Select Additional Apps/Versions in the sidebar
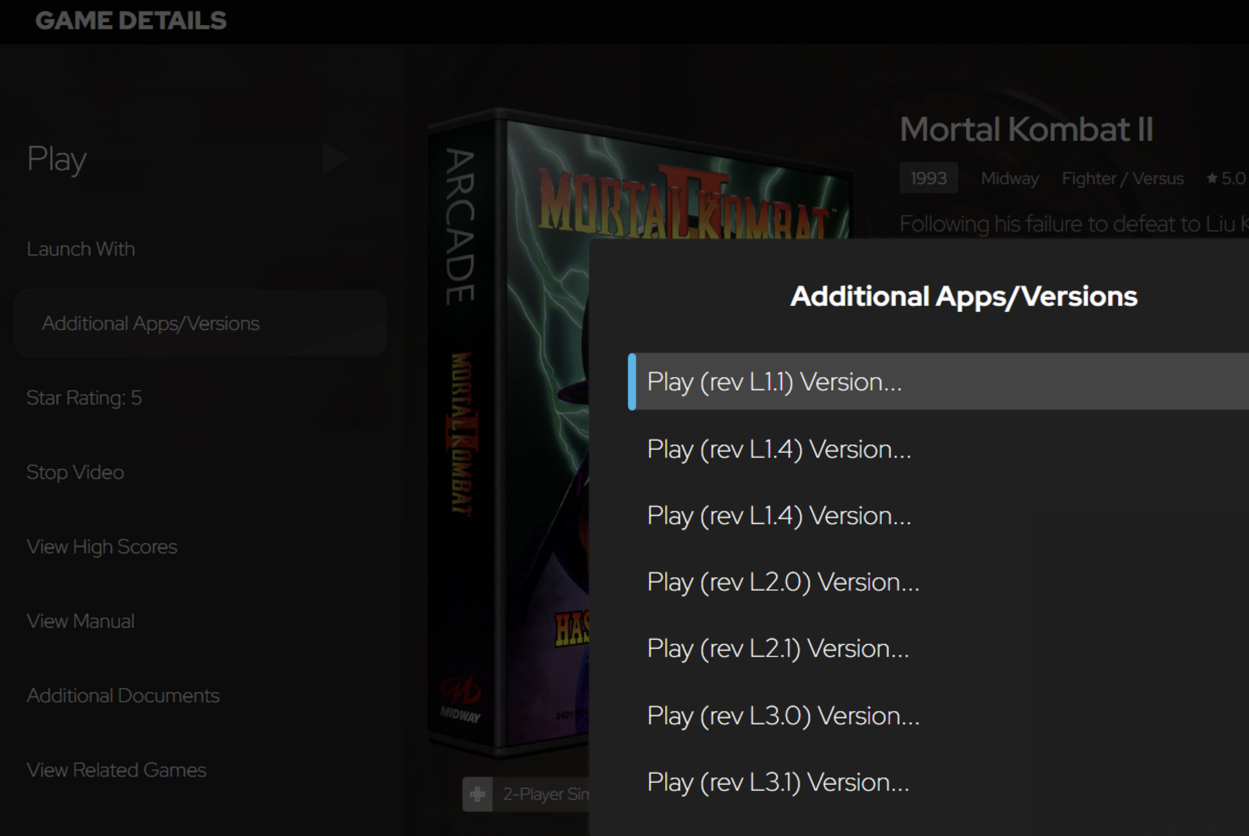This screenshot has height=836, width=1249. pyautogui.click(x=200, y=323)
